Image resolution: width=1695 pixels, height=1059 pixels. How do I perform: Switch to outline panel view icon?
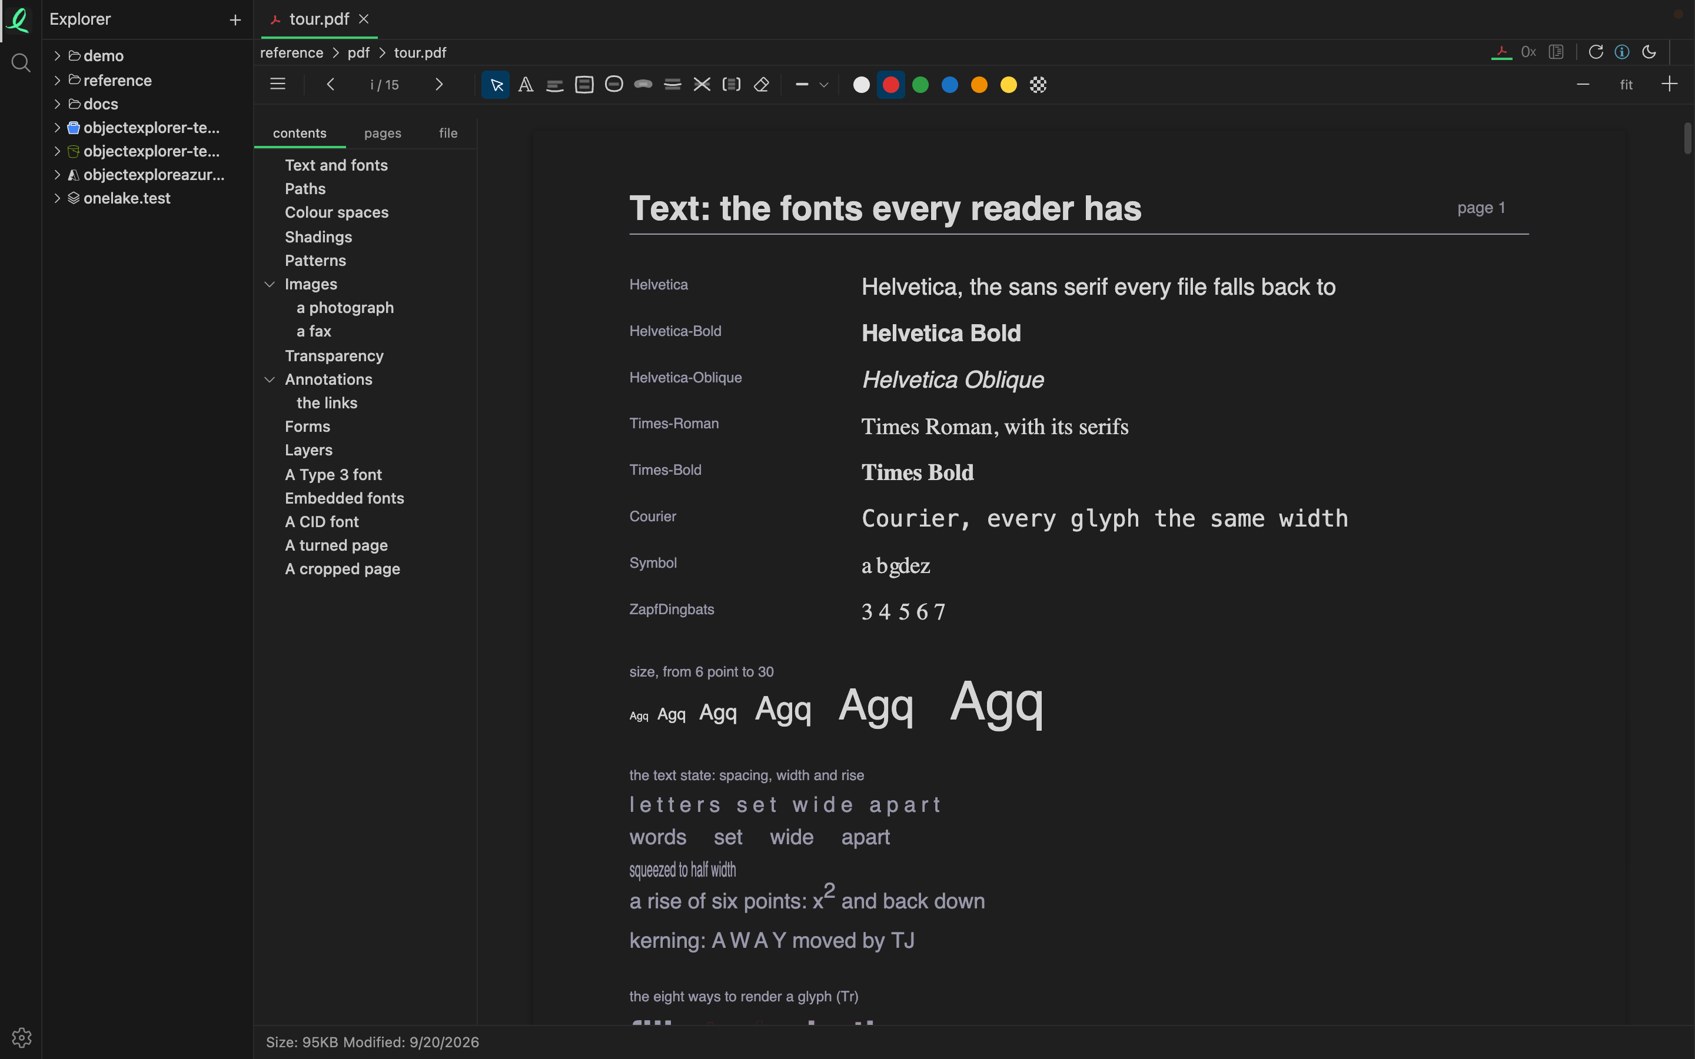1556,52
